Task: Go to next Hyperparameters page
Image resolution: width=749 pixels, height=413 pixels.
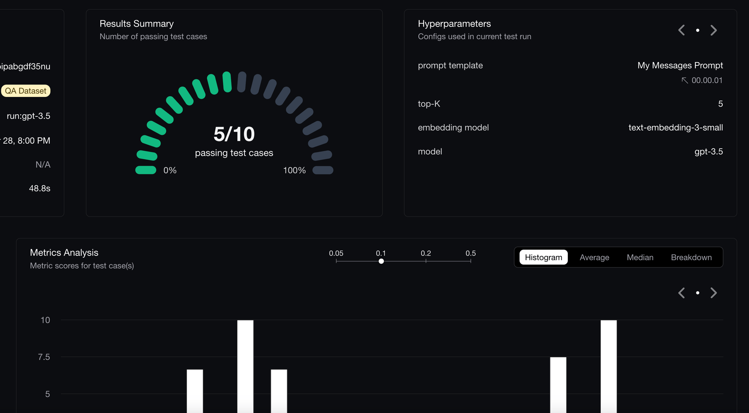Action: 713,30
